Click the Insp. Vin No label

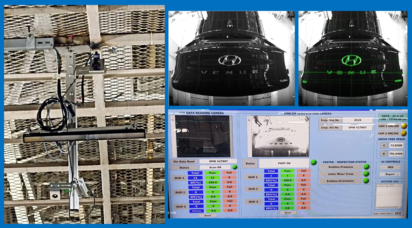pyautogui.click(x=330, y=128)
